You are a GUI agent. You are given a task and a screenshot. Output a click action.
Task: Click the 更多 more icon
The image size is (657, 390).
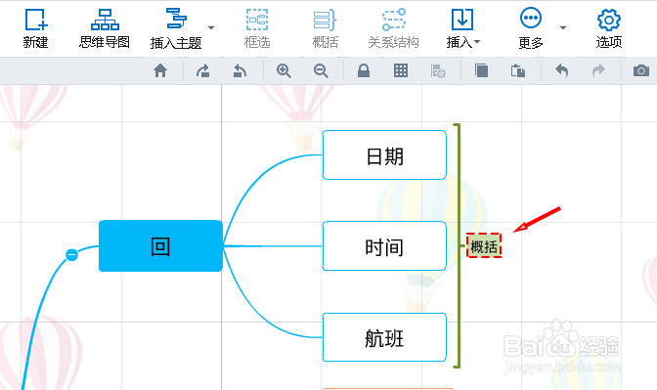(x=531, y=18)
